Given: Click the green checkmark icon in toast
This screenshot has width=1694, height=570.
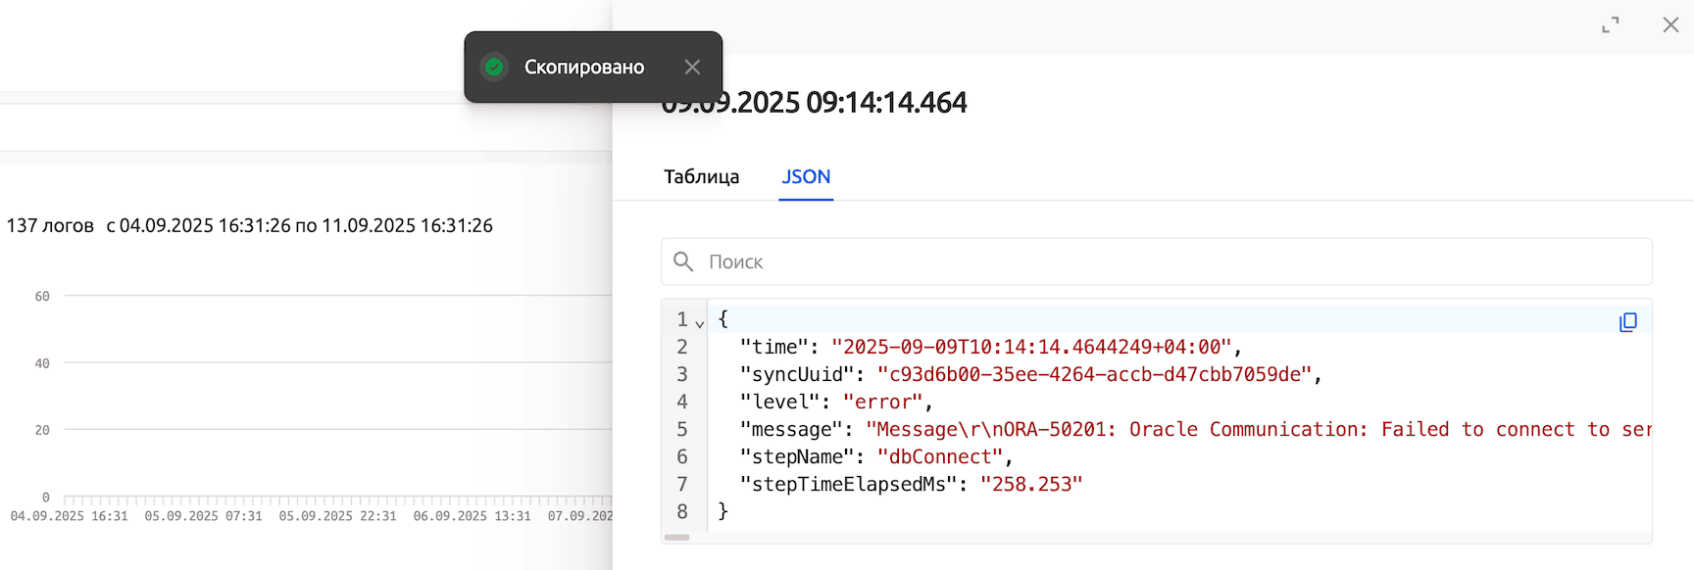Looking at the screenshot, I should (494, 67).
